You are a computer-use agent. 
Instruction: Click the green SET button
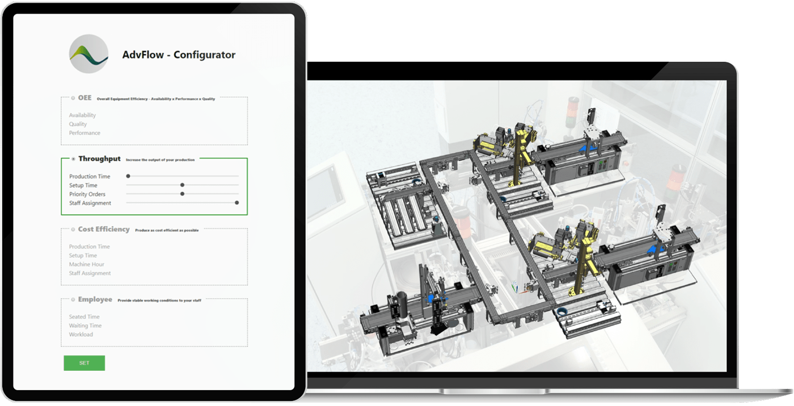click(x=84, y=363)
